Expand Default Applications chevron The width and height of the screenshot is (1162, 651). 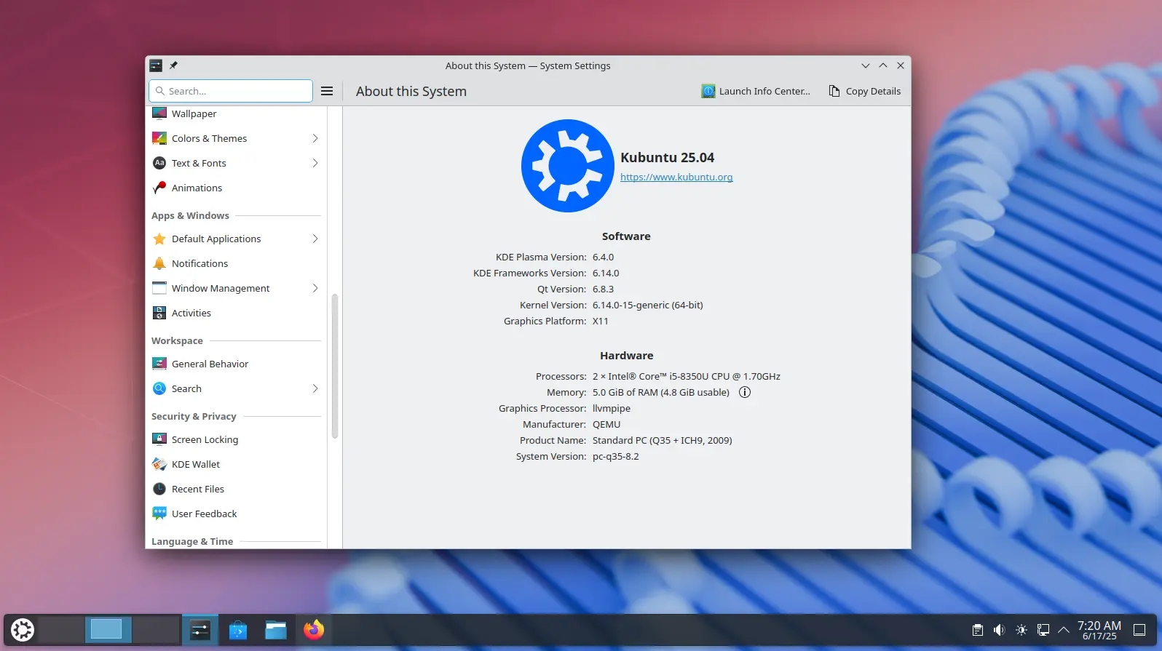[315, 239]
